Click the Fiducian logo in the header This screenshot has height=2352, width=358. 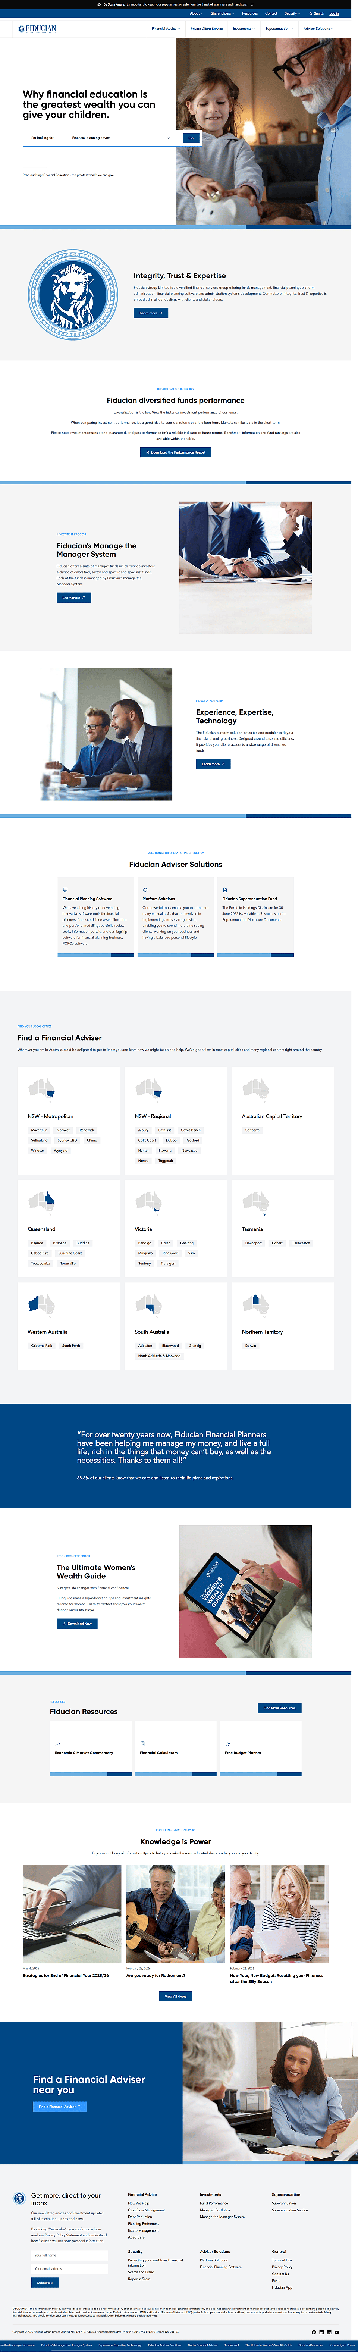coord(37,28)
